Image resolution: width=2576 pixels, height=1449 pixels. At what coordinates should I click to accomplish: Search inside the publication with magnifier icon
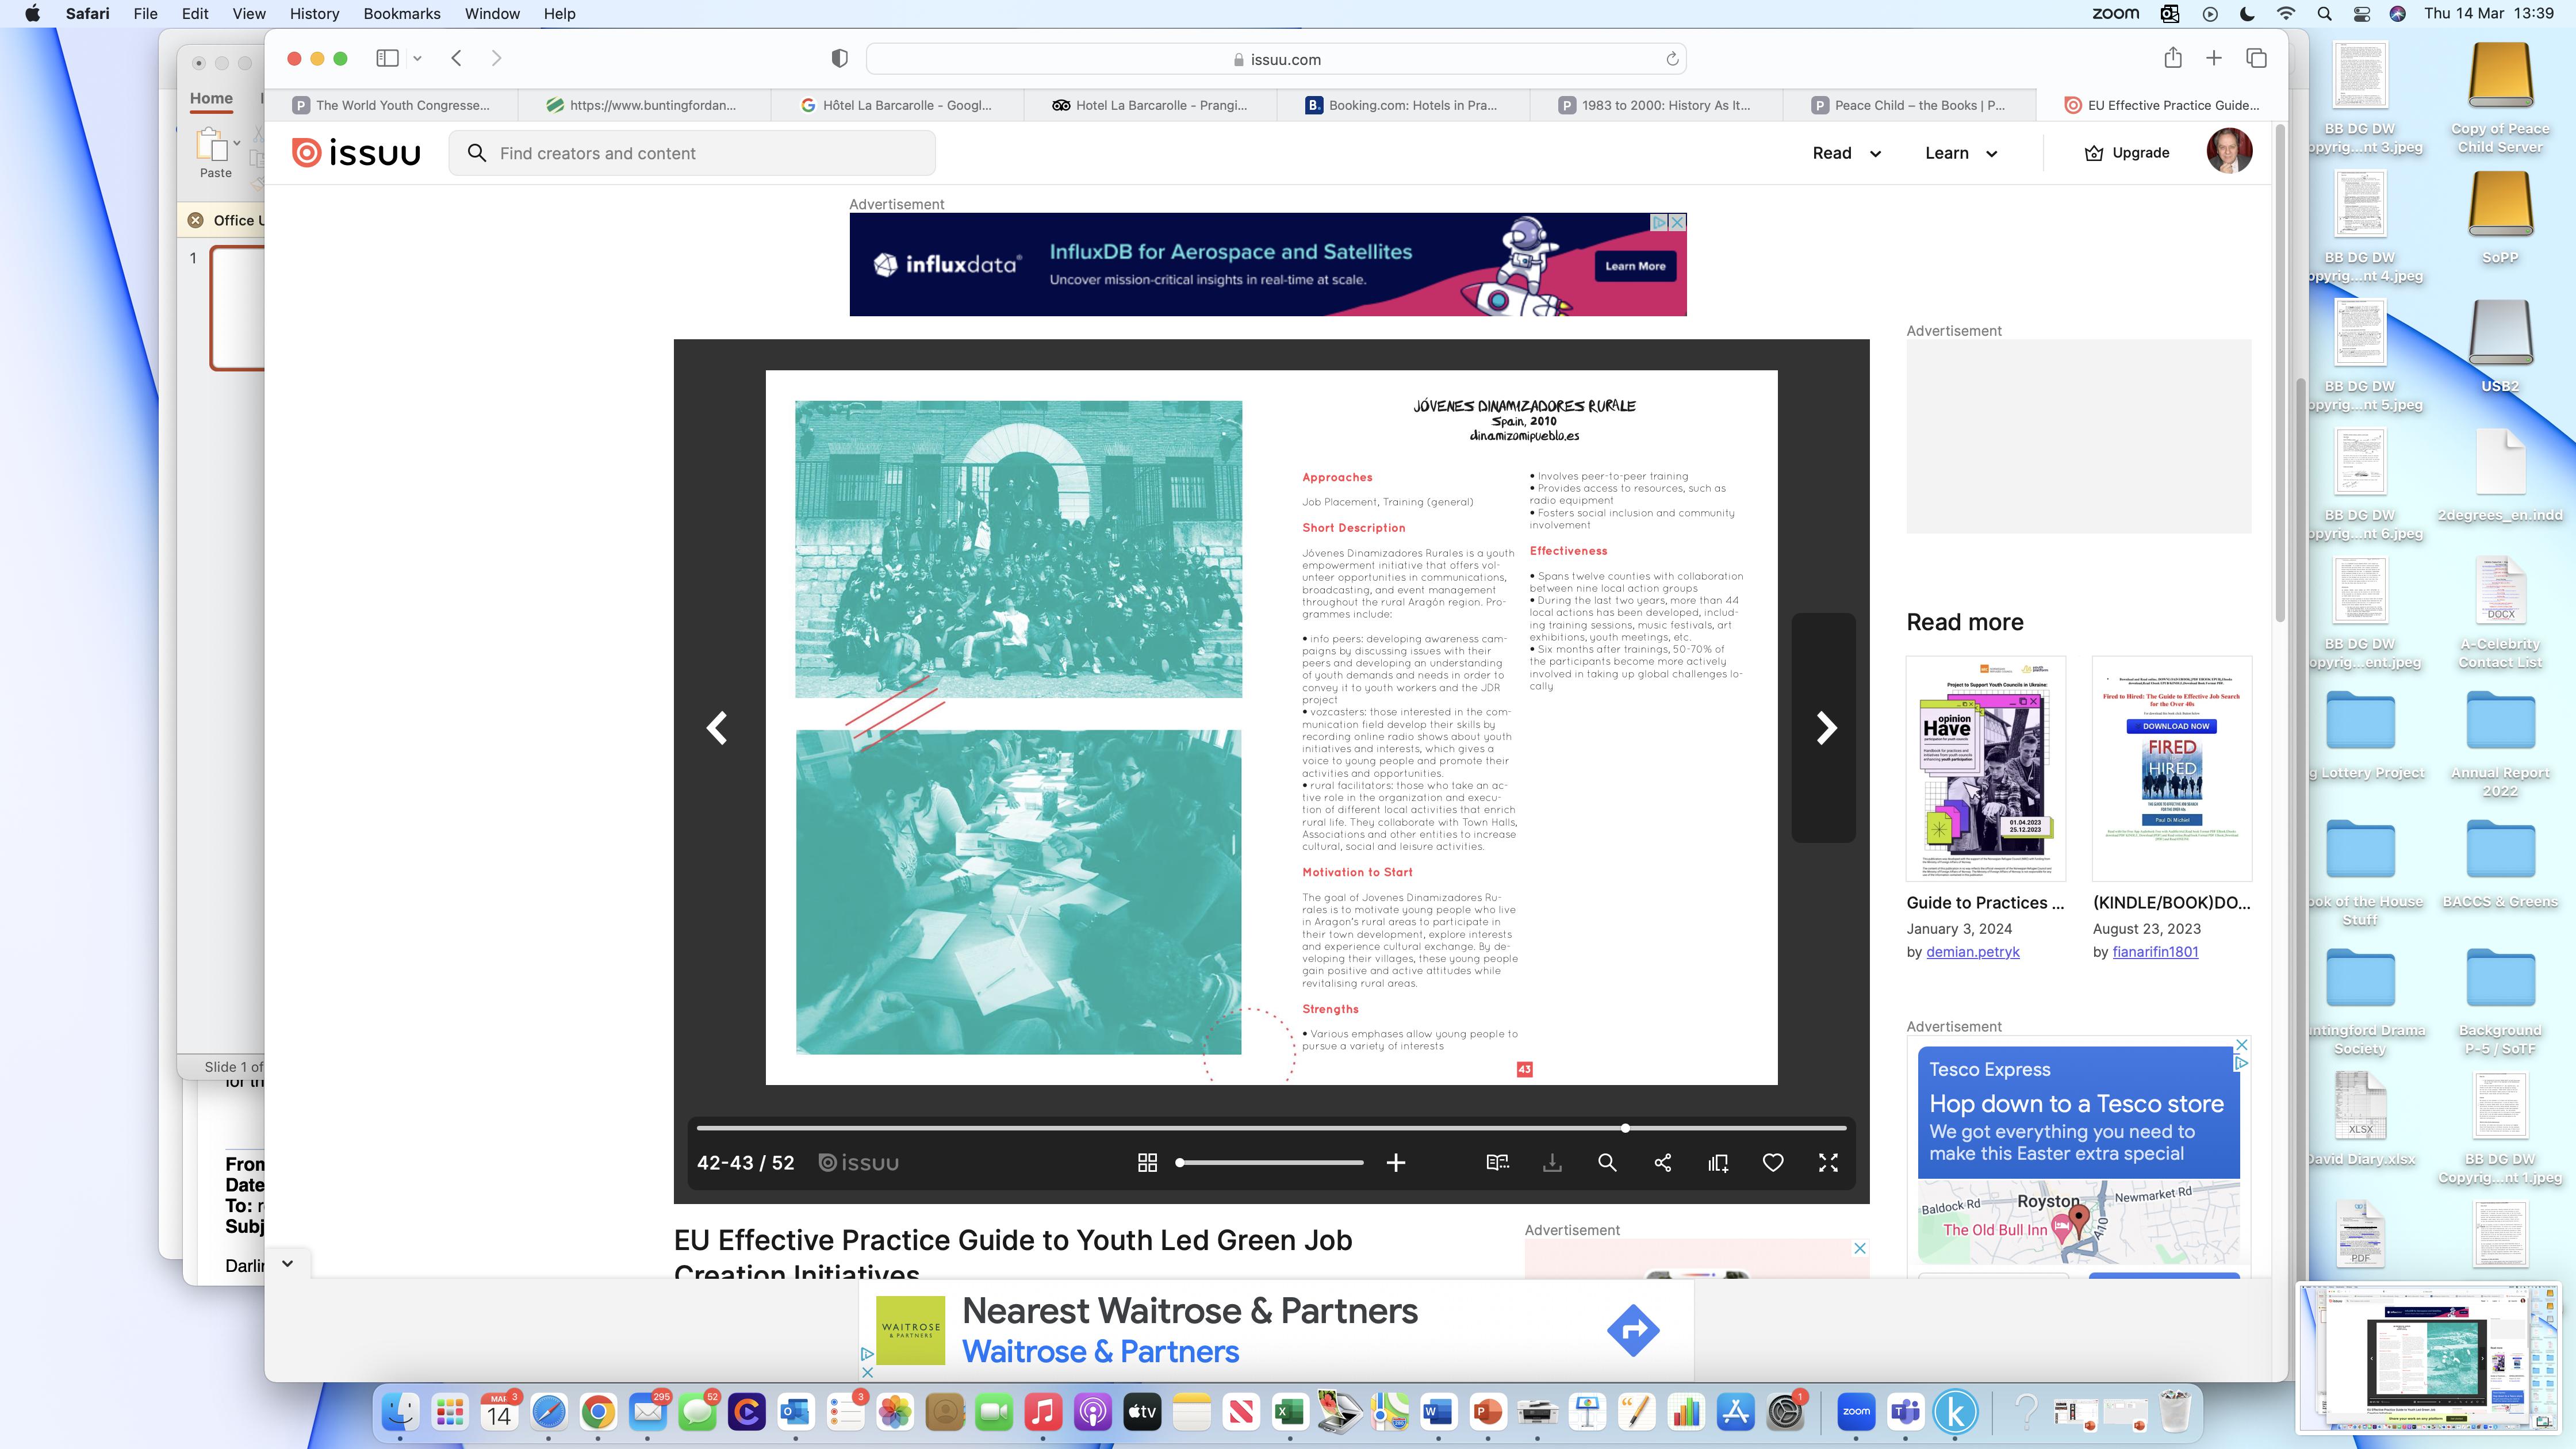(1606, 1162)
